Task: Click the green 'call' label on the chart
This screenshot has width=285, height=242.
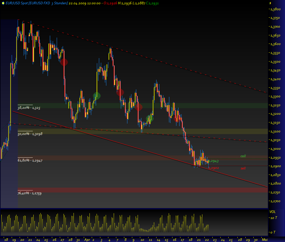Action: point(243,156)
